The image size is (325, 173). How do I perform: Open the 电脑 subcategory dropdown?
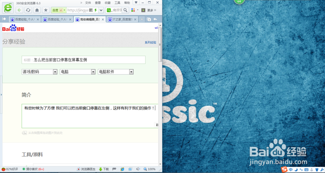[78, 72]
